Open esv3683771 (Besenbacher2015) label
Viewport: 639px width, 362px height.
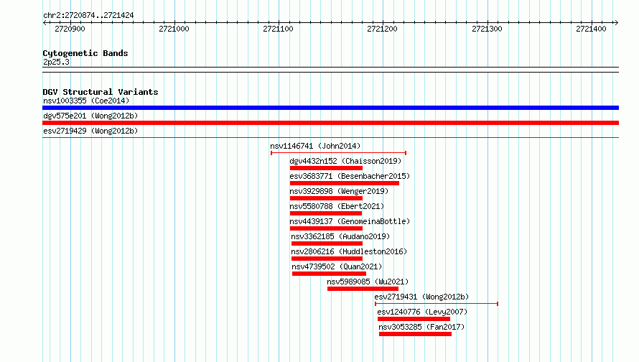350,176
